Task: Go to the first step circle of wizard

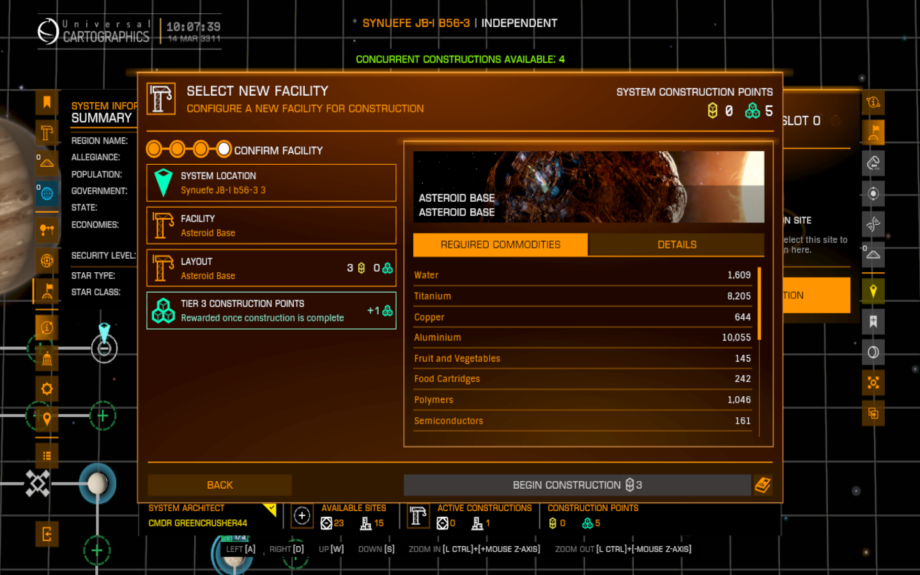Action: [x=154, y=149]
